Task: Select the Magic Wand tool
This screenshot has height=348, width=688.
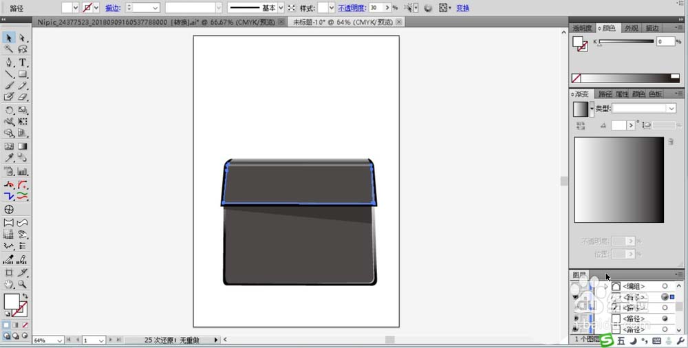Action: pyautogui.click(x=8, y=49)
